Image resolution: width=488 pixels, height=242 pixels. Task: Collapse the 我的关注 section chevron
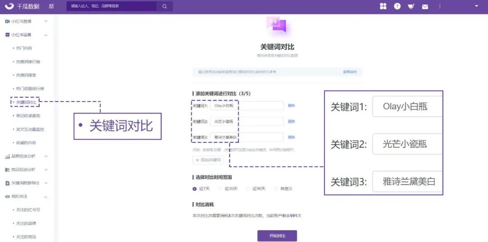[x=46, y=196]
